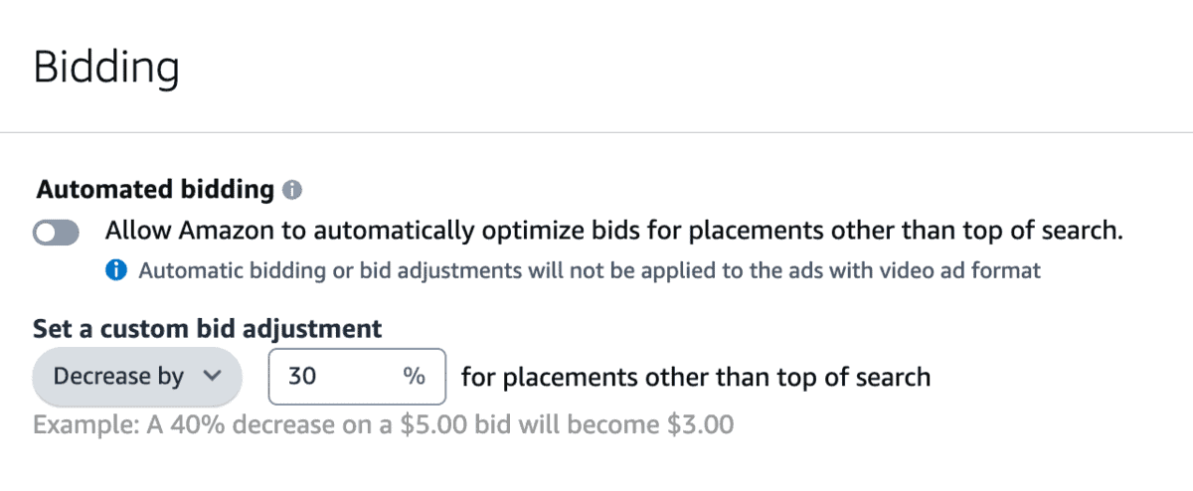The image size is (1193, 491).
Task: Click the 'Decrease by' text in the selector
Action: point(118,377)
